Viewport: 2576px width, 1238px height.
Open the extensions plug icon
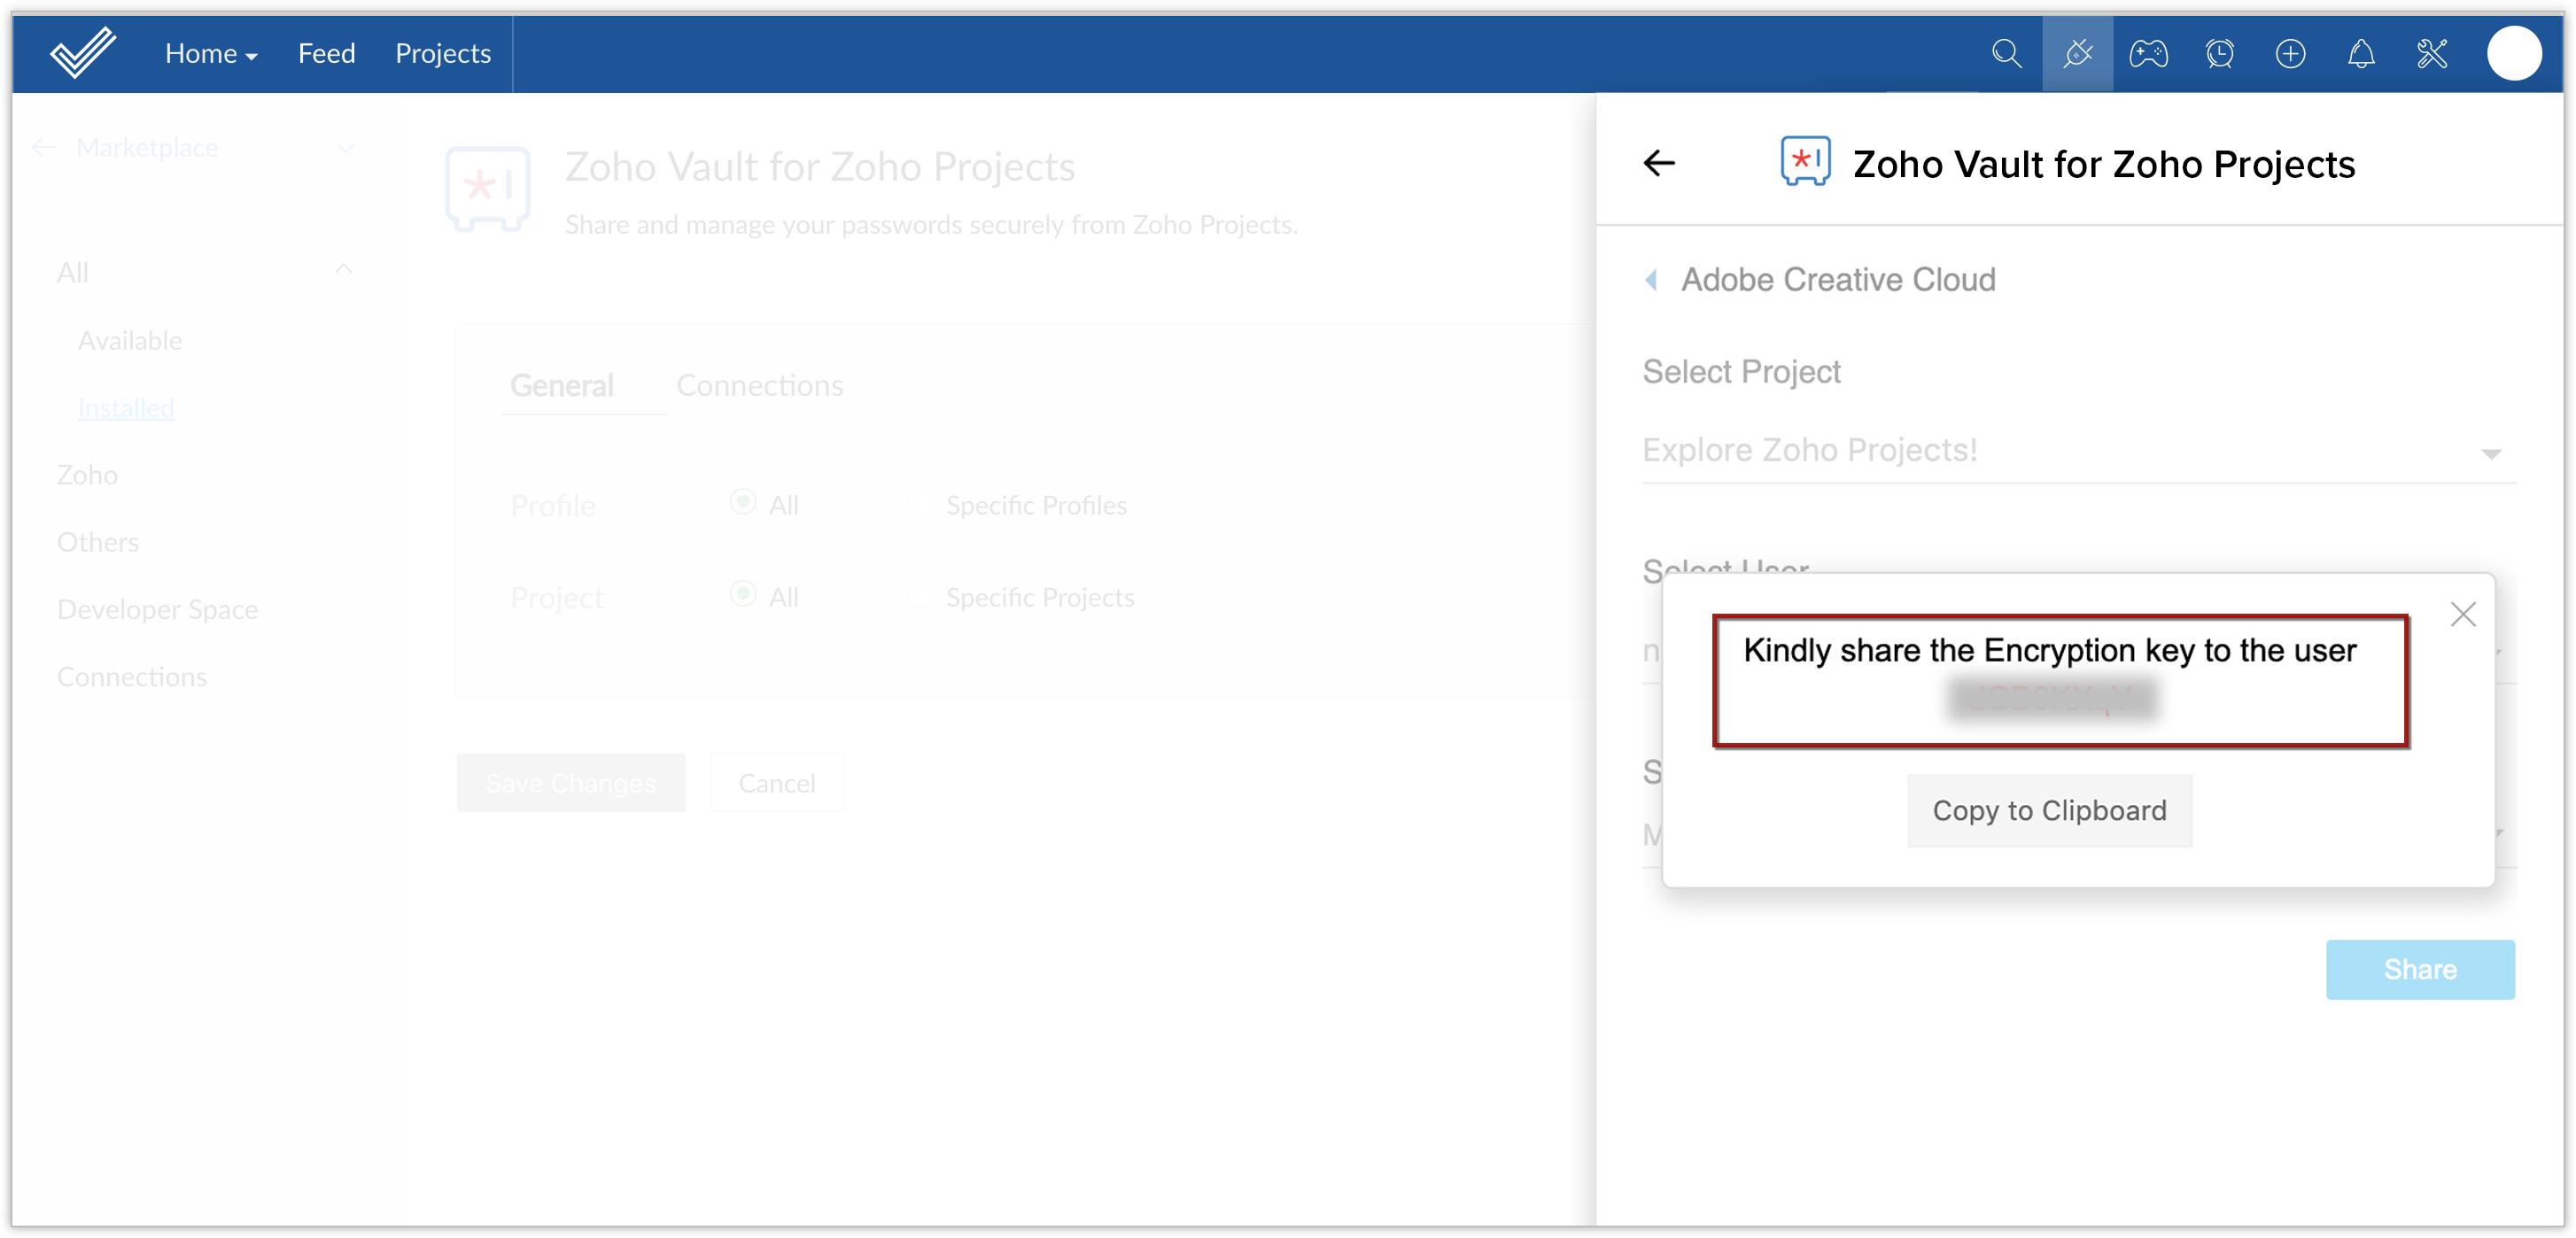2077,53
